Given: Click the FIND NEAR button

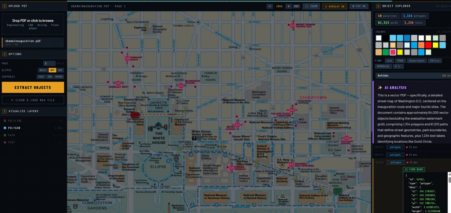Looking at the screenshot, I should [414, 170].
